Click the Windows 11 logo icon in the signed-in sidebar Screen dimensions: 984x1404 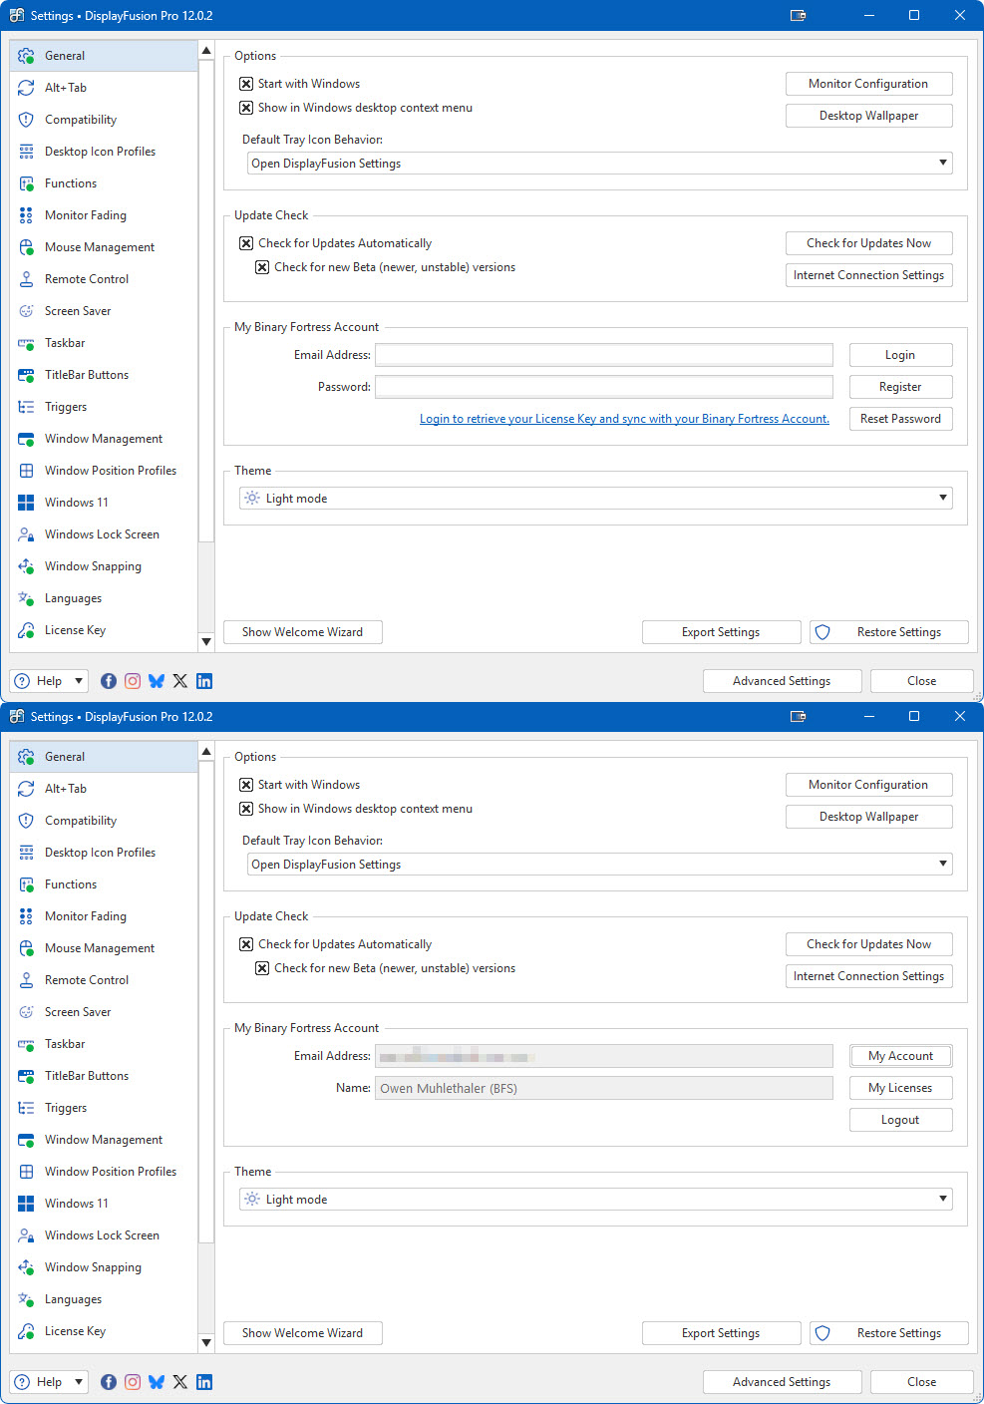(27, 1204)
